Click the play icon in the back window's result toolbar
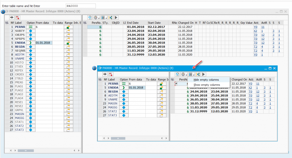Image resolution: width=292 pixels, height=158 pixels. click(116, 17)
